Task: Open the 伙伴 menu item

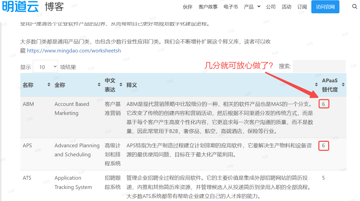Action: 188,7
